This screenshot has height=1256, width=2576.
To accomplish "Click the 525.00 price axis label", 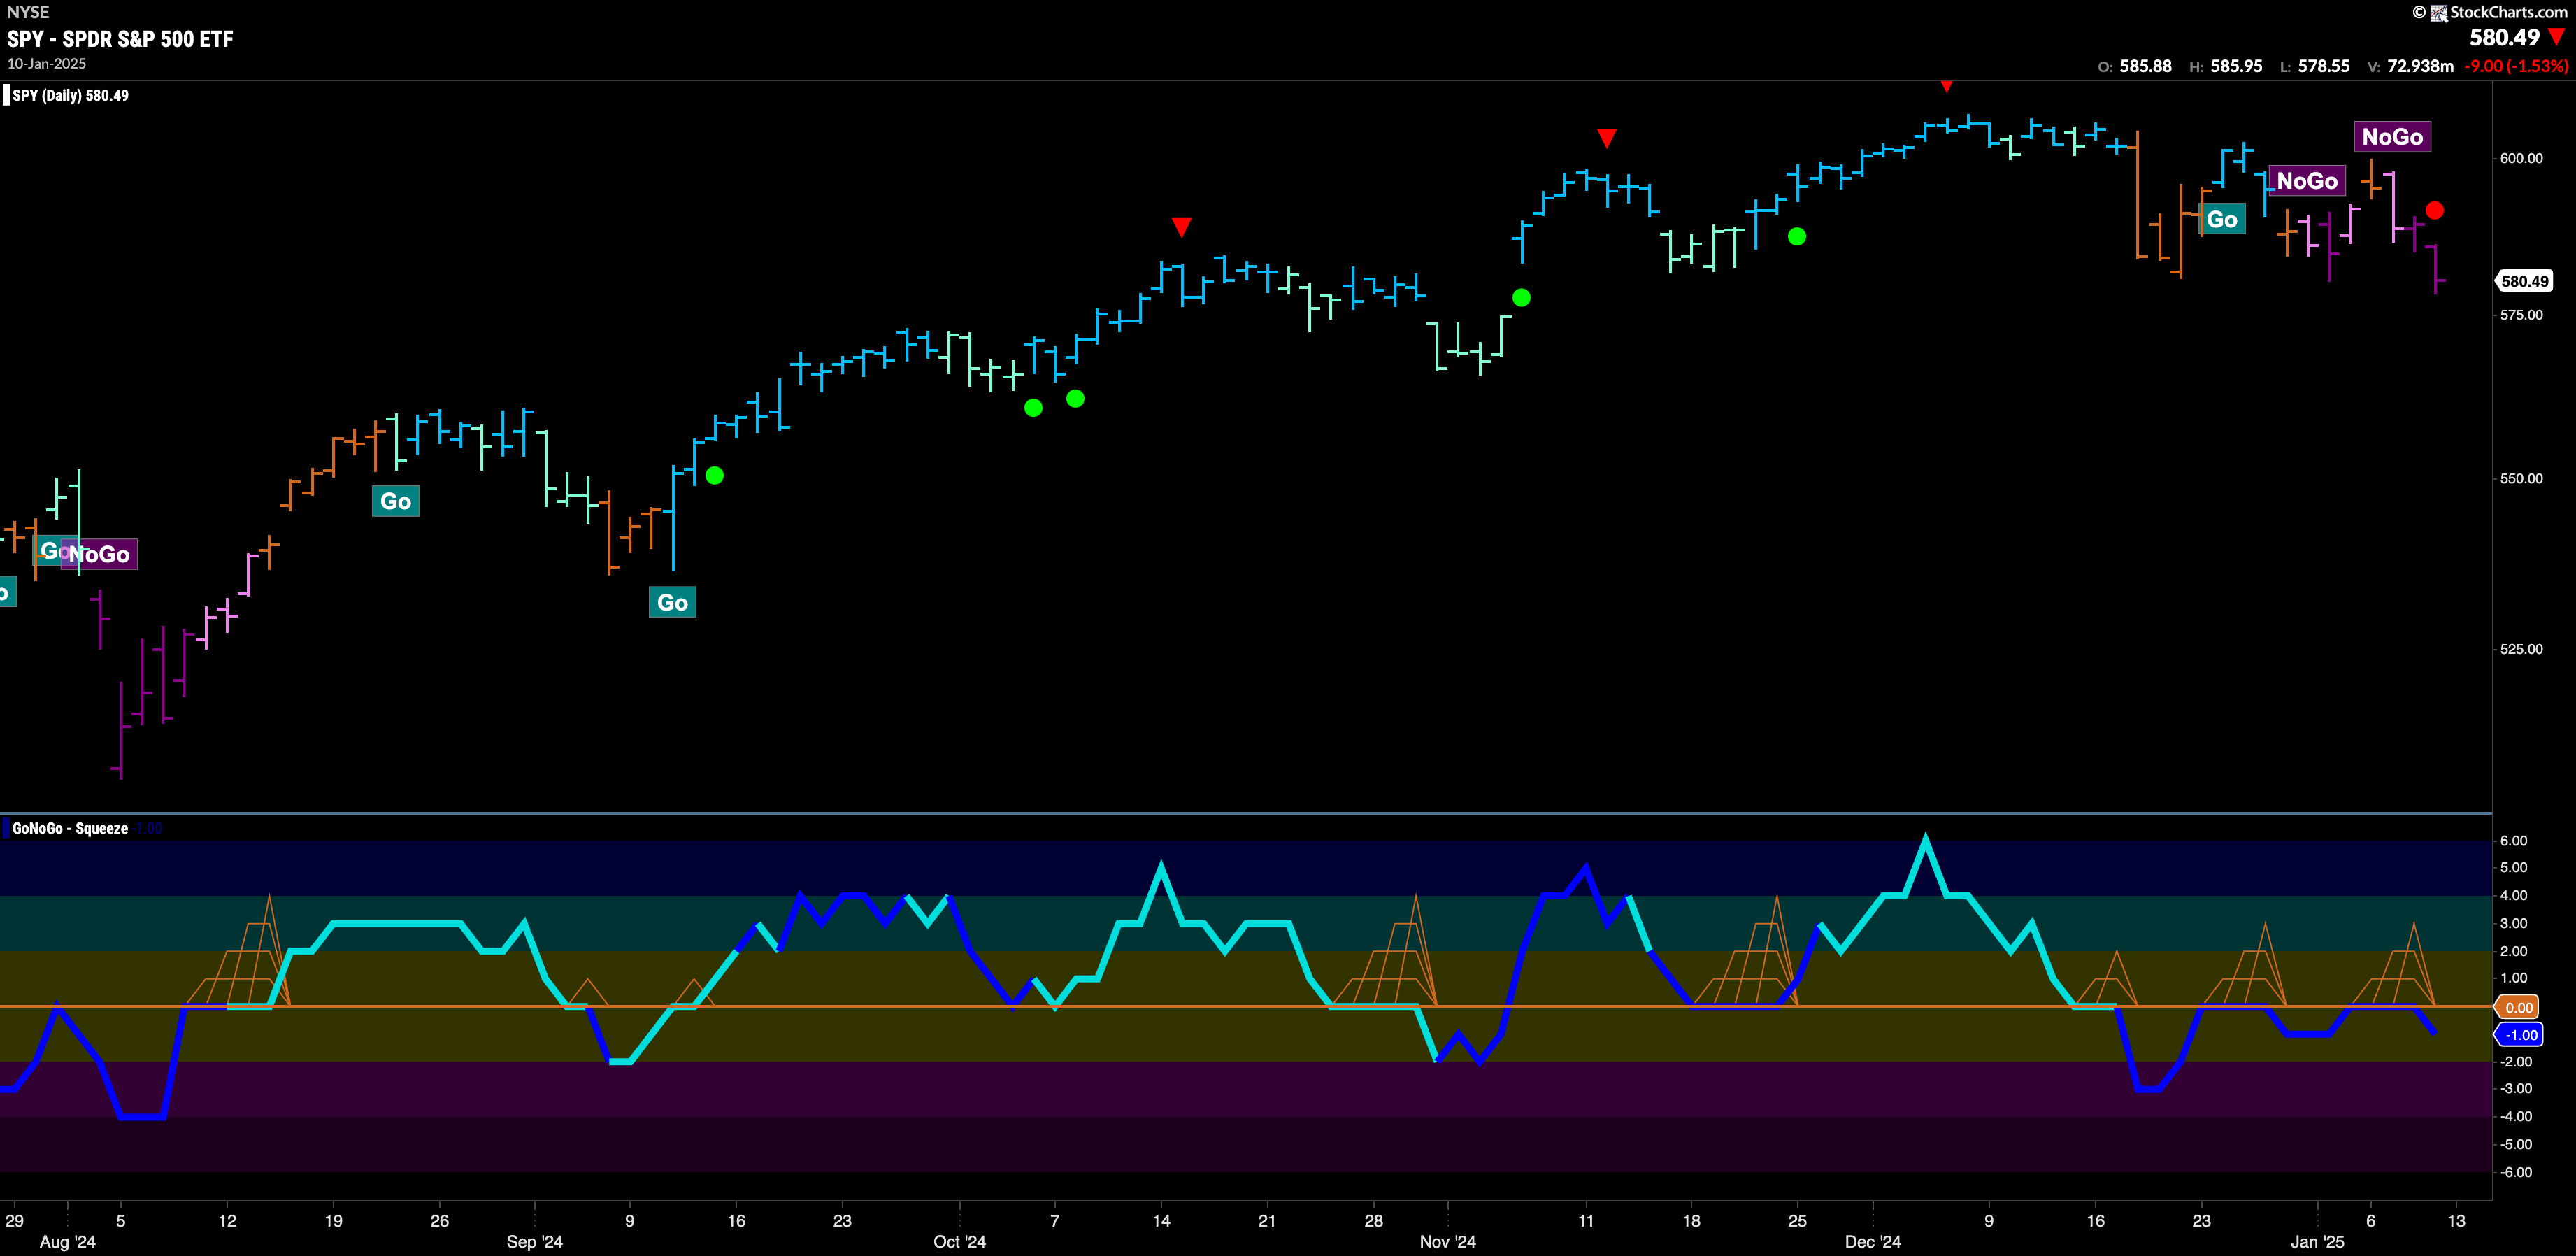I will [2521, 649].
